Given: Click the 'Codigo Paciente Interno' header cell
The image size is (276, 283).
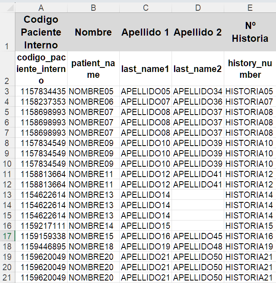Looking at the screenshot, I should pos(41,32).
